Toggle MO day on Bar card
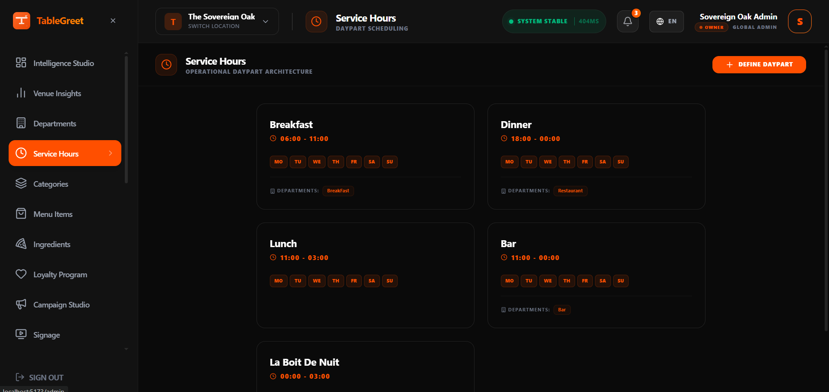The image size is (829, 392). coord(509,281)
